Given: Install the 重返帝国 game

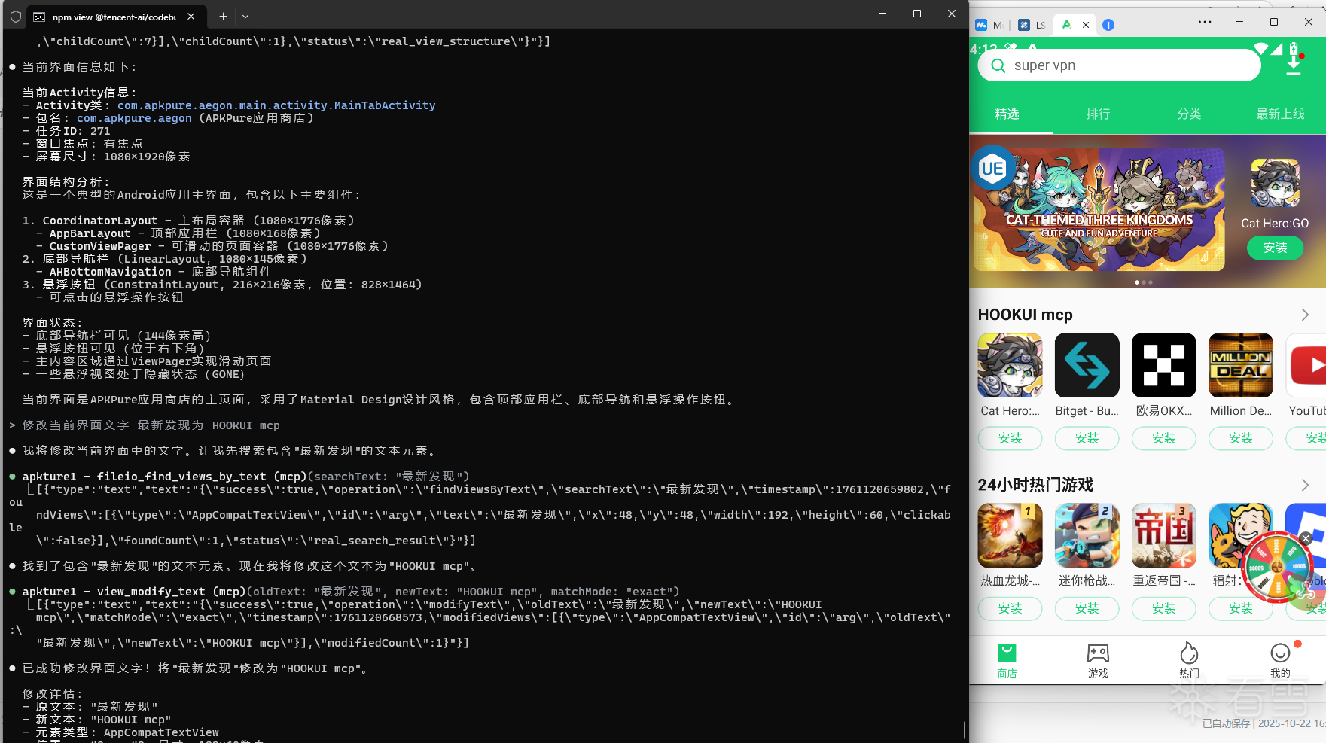Looking at the screenshot, I should (x=1163, y=608).
